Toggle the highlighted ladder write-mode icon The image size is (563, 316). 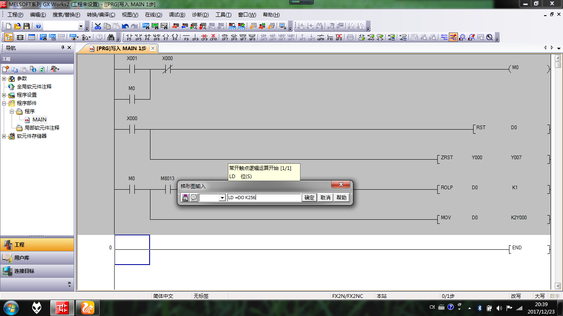click(453, 37)
